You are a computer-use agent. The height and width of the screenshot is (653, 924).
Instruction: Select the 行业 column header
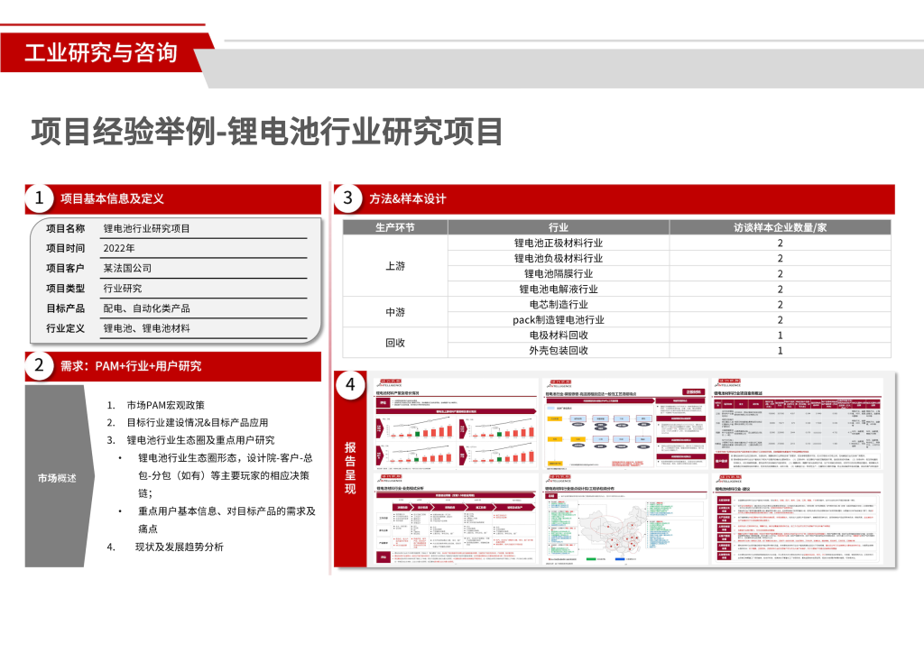[559, 227]
